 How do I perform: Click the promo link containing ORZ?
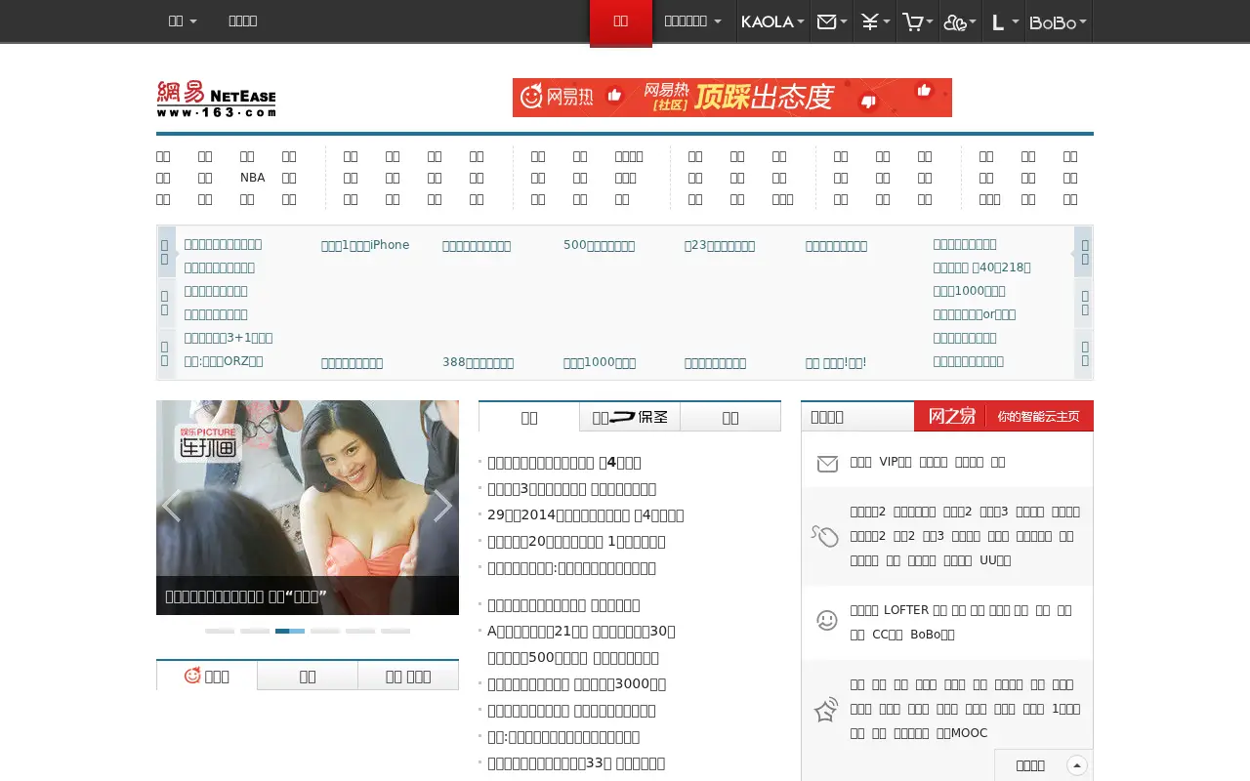coord(224,361)
